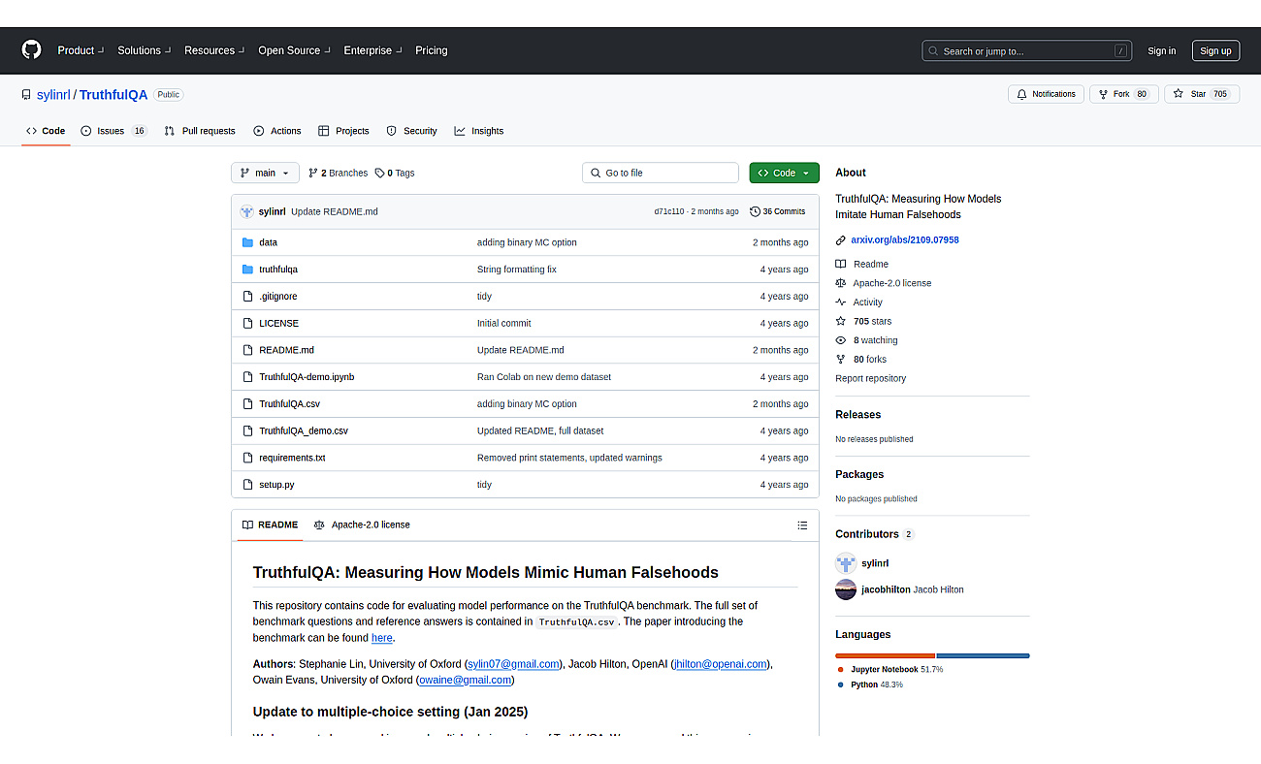Click jacobhilton avatar in Contributors
1261x764 pixels.
tap(846, 589)
